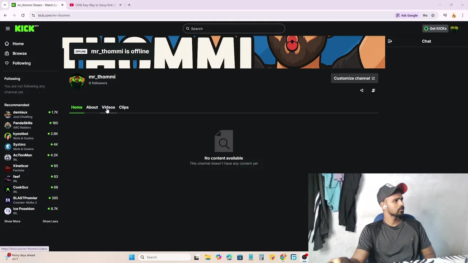Go back in the browser
The image size is (468, 263).
(5, 15)
